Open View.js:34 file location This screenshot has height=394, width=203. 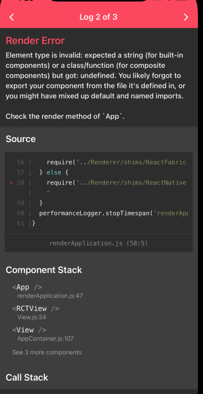32,318
